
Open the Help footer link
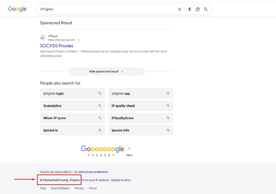point(43,188)
